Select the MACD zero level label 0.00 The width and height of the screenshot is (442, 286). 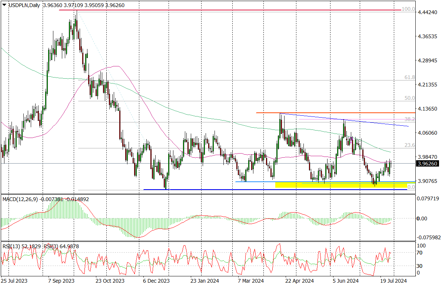coord(422,218)
